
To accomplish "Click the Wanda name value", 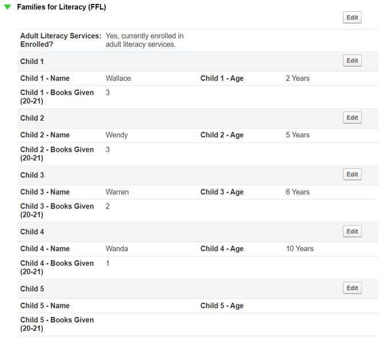I will tap(117, 249).
